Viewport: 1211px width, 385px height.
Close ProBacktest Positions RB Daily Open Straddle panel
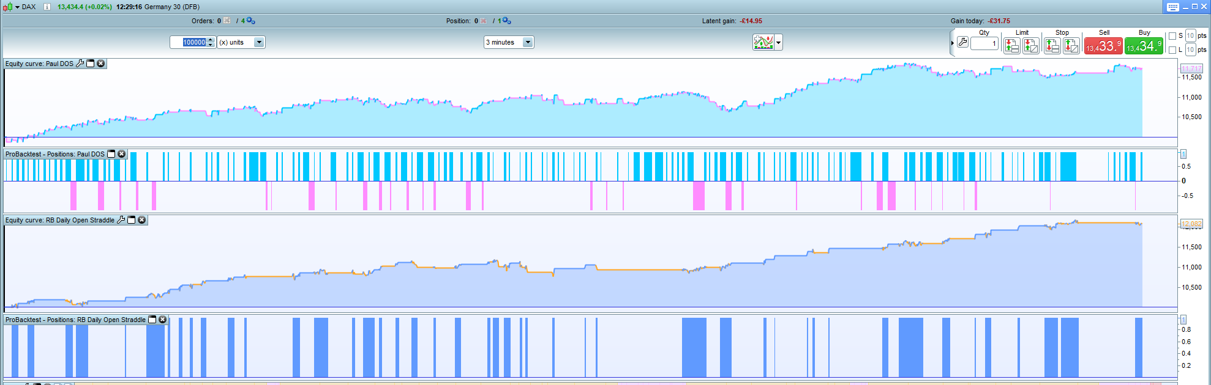(163, 320)
